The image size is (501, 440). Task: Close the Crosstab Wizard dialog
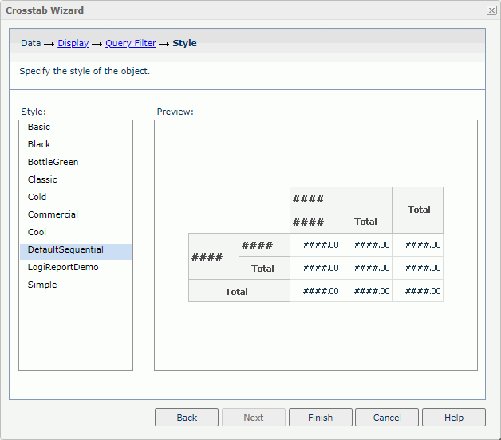(x=491, y=10)
